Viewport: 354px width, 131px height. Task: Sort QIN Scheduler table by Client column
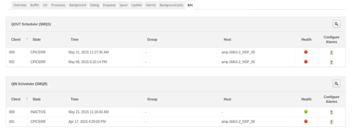click(x=16, y=99)
